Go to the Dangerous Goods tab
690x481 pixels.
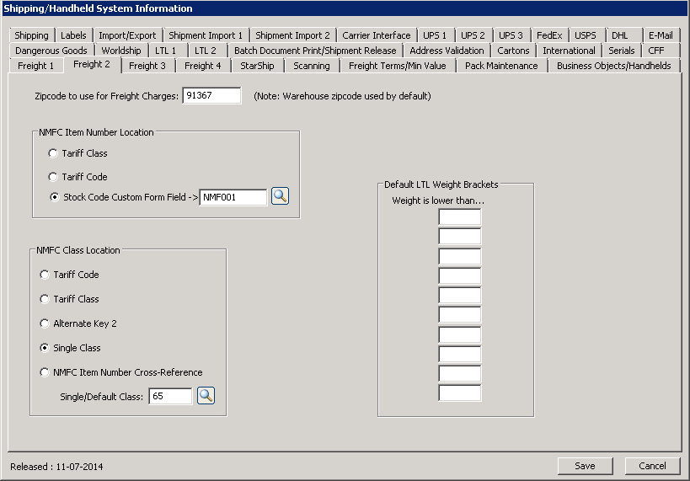(51, 51)
